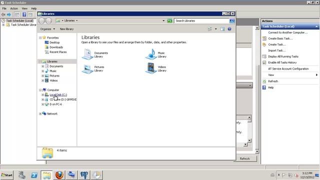Click the pgAdmin elephant taskbar icon

pos(84,175)
